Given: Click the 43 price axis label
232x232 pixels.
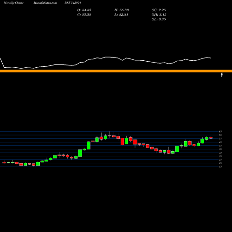Looking at the screenshot, I should pyautogui.click(x=220, y=146).
